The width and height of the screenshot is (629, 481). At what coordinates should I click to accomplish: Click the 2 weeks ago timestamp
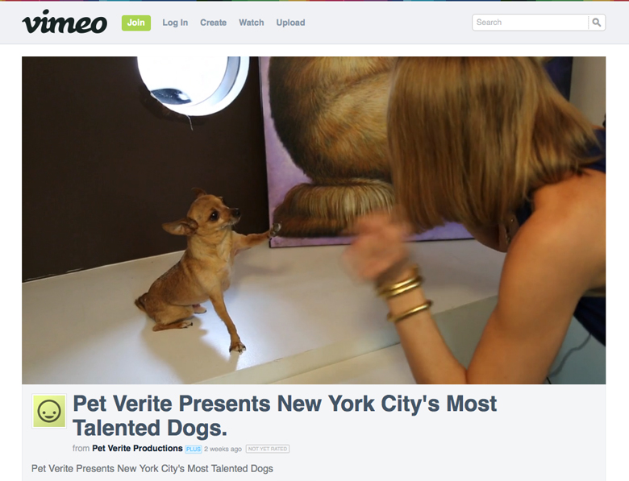(x=223, y=449)
